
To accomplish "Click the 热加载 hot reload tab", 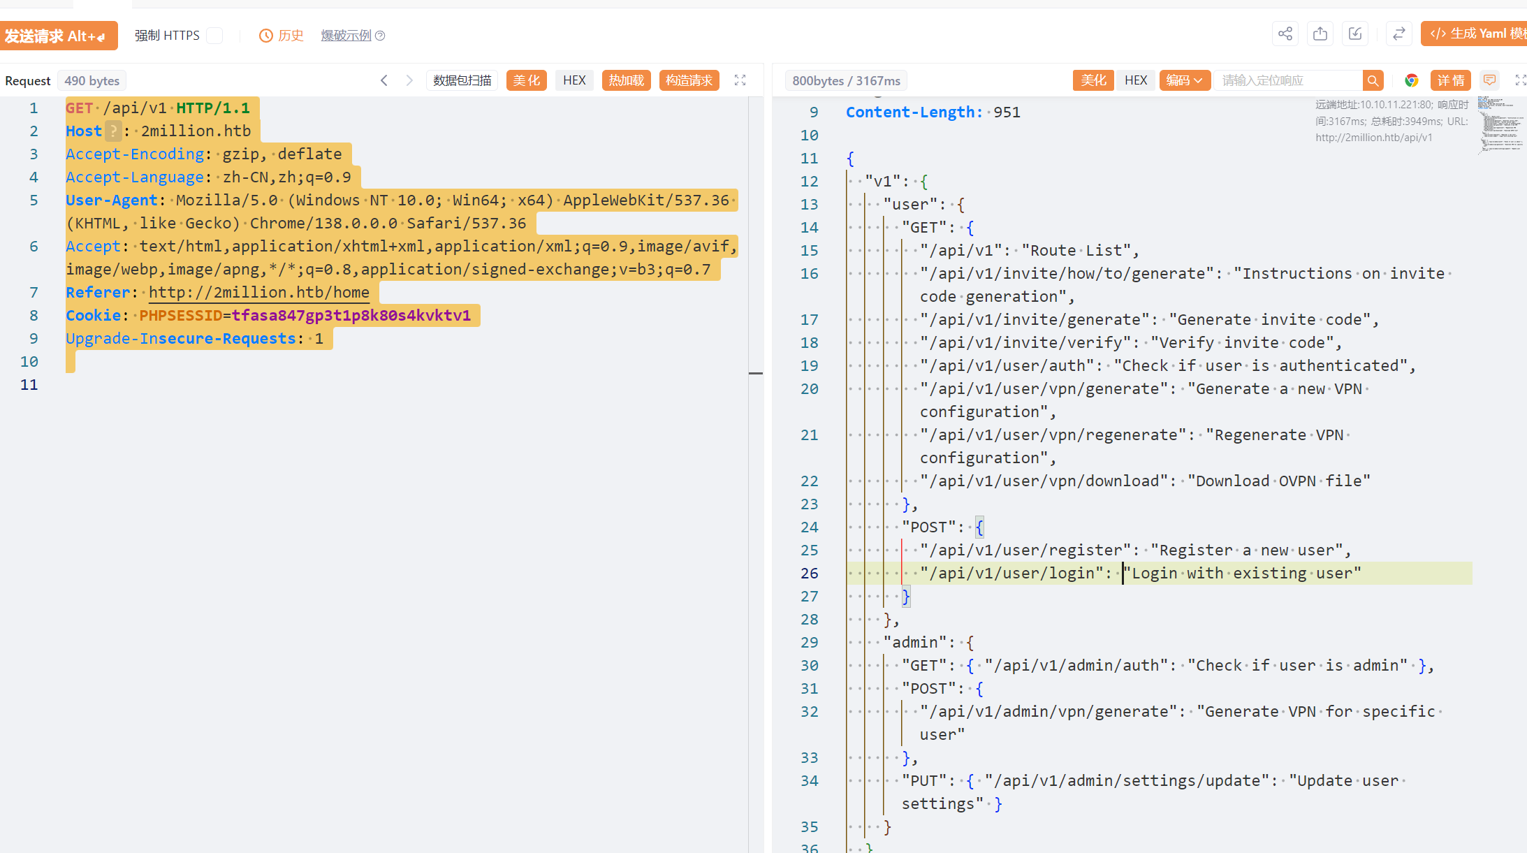I will point(626,80).
